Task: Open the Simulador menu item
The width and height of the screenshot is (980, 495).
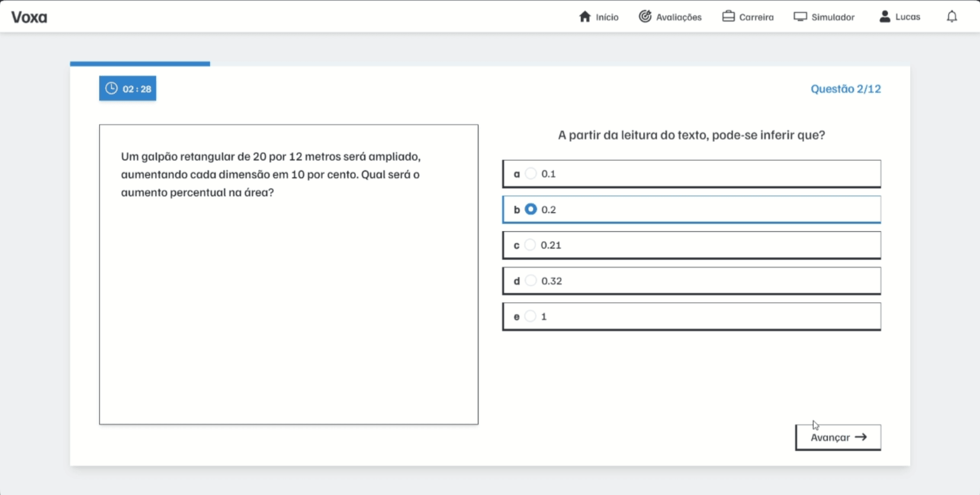Action: pos(824,17)
